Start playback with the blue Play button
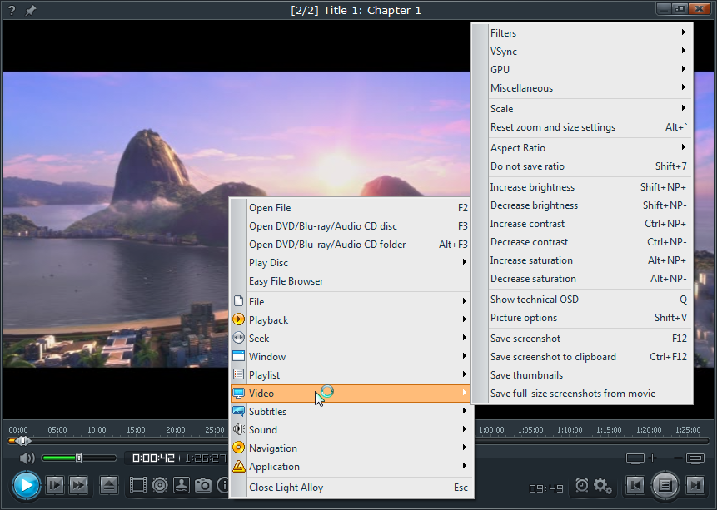This screenshot has height=510, width=717. pos(26,485)
